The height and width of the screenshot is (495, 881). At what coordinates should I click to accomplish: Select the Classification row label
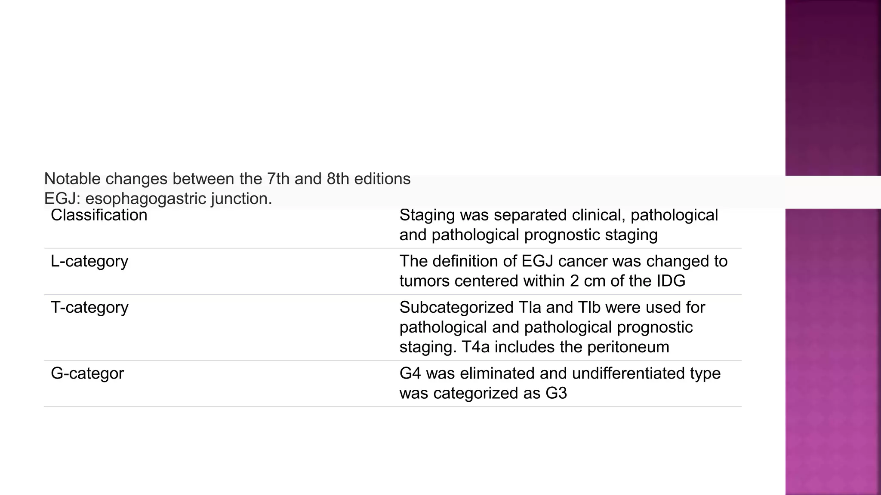click(x=99, y=215)
